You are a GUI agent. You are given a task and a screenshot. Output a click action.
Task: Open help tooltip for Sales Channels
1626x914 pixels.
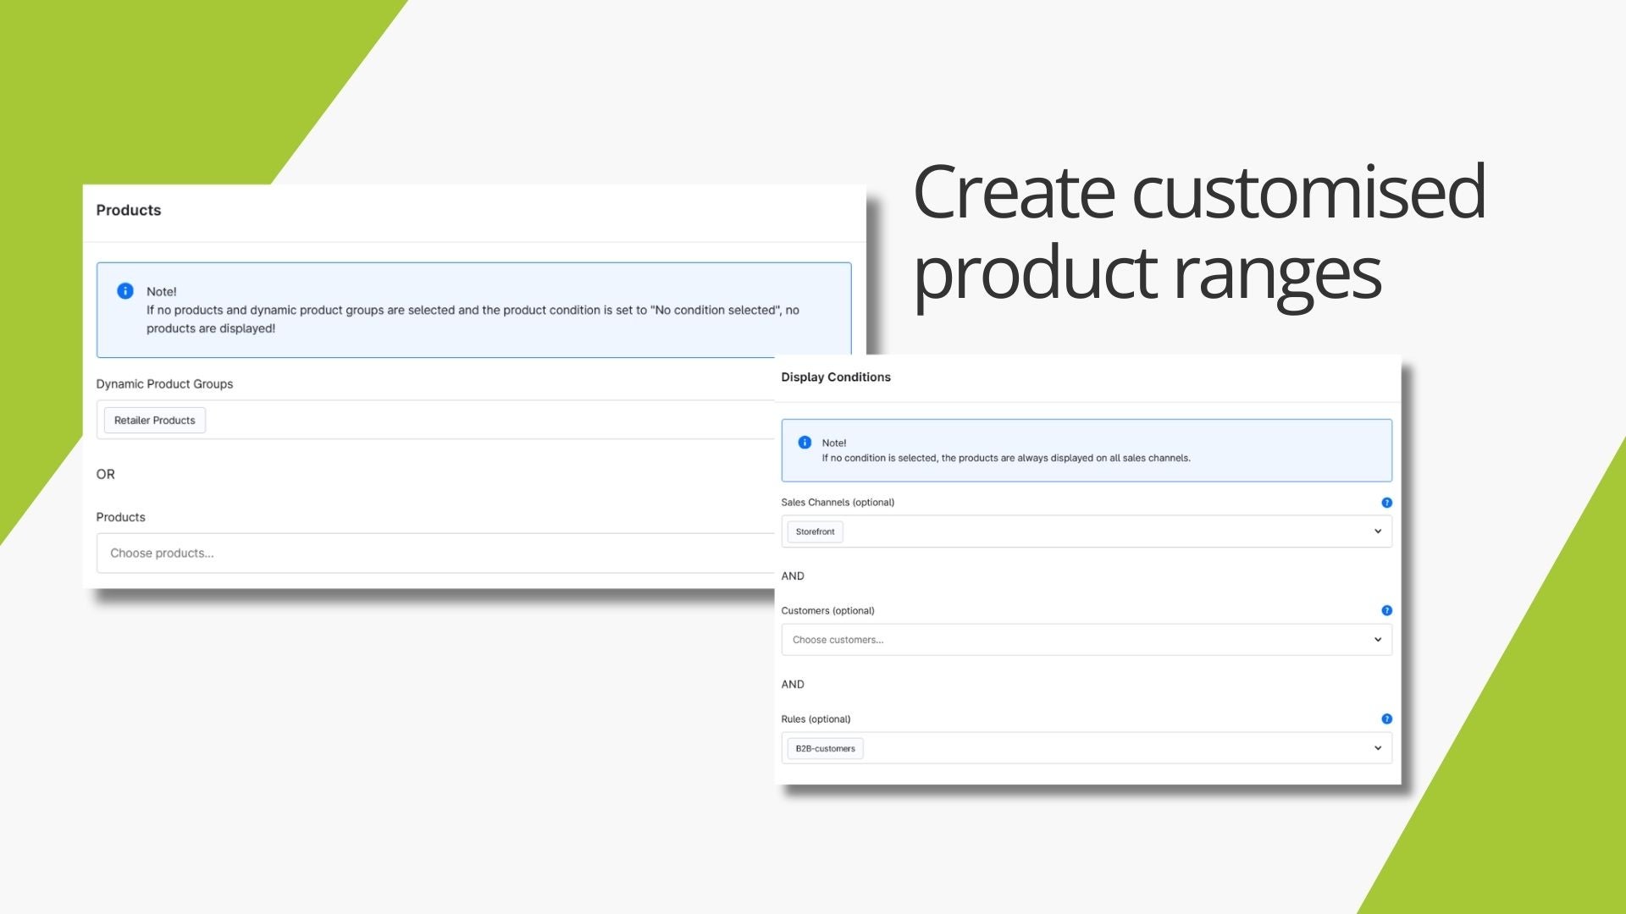[x=1386, y=503]
